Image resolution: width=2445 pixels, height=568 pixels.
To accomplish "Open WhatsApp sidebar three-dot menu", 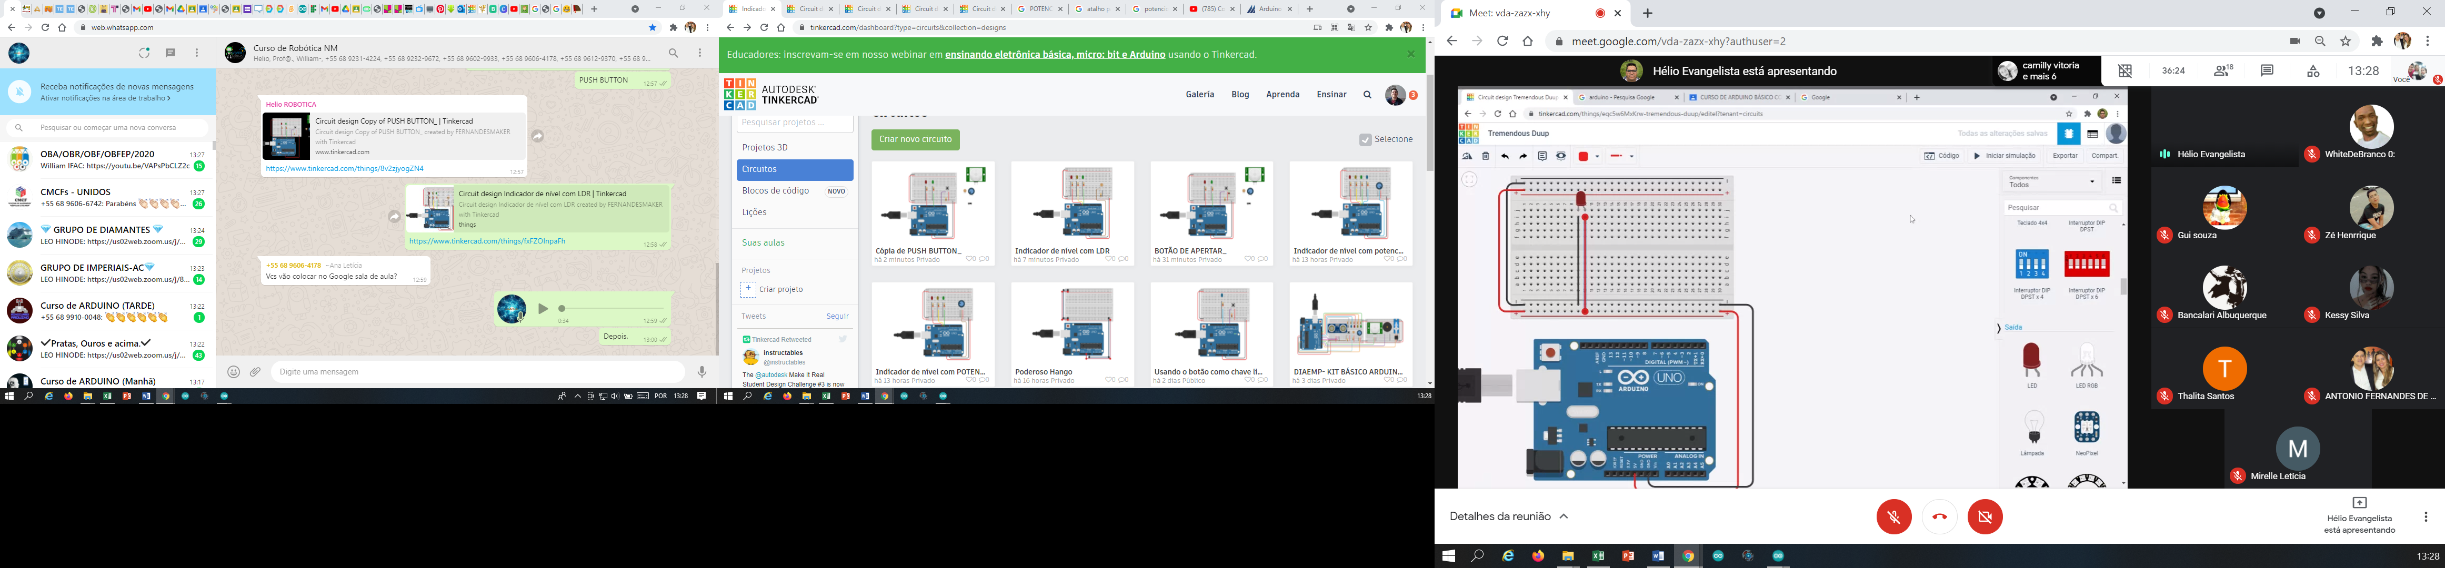I will 197,53.
